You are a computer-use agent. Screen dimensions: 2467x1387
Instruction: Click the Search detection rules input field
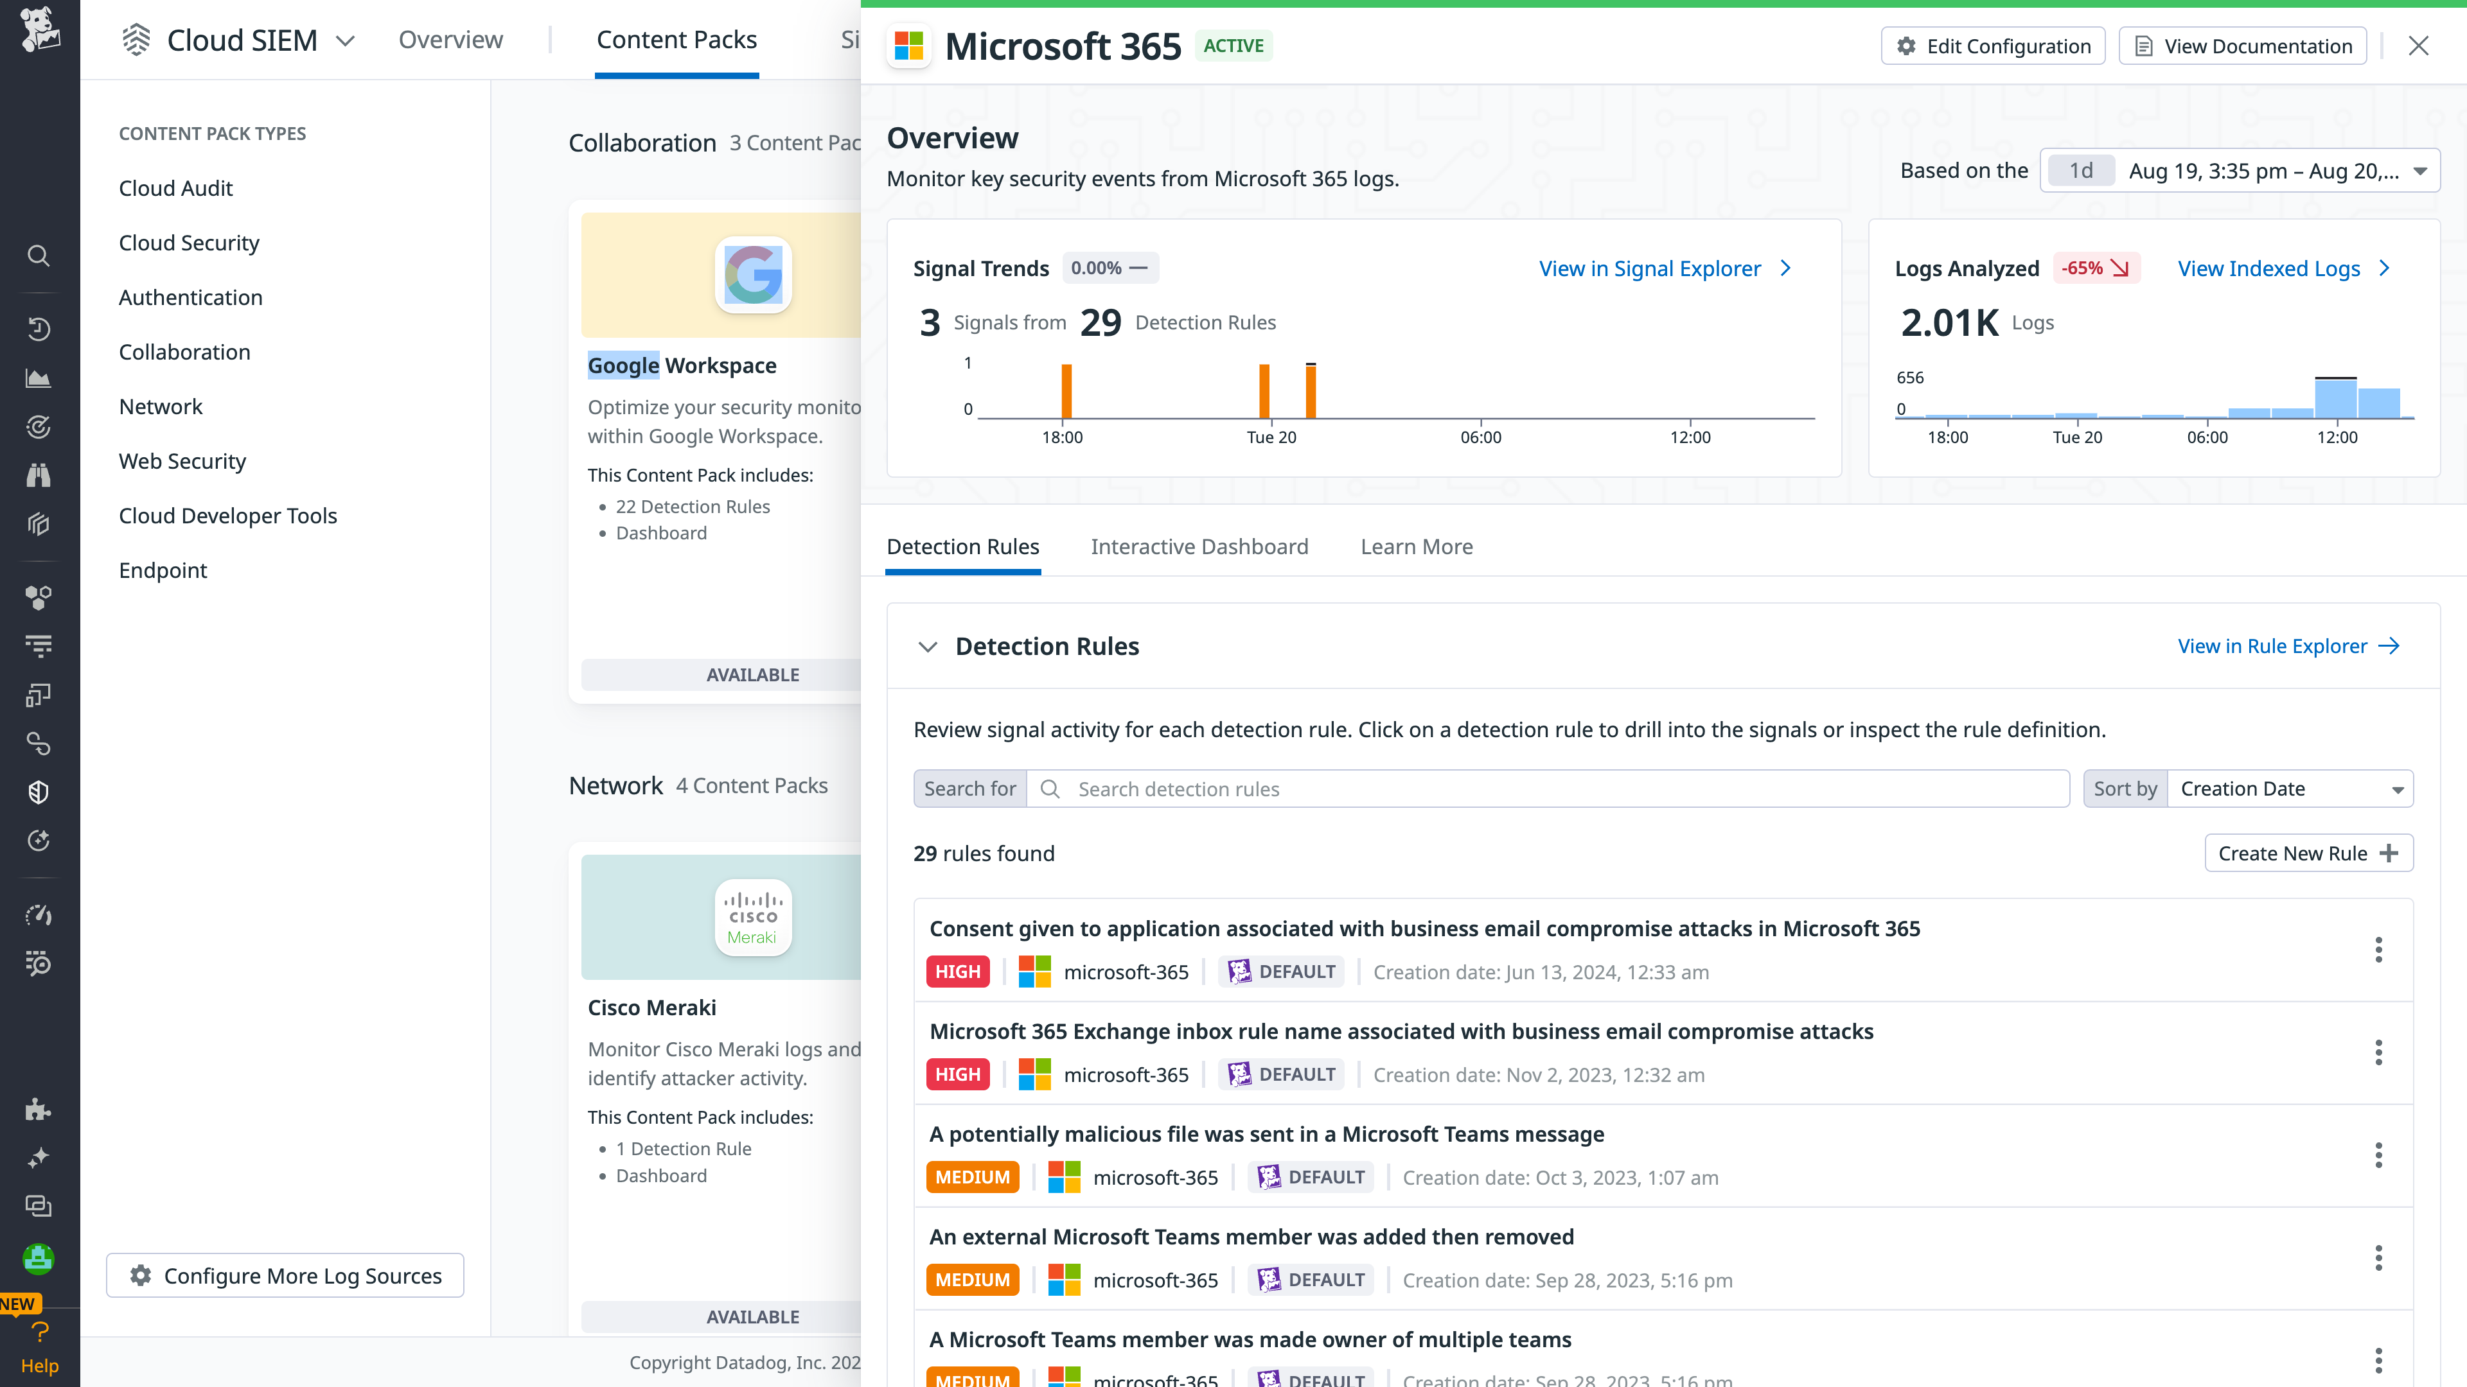tap(1532, 789)
